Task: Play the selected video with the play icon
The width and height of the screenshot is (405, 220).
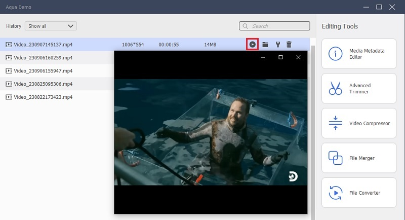Action: click(252, 45)
